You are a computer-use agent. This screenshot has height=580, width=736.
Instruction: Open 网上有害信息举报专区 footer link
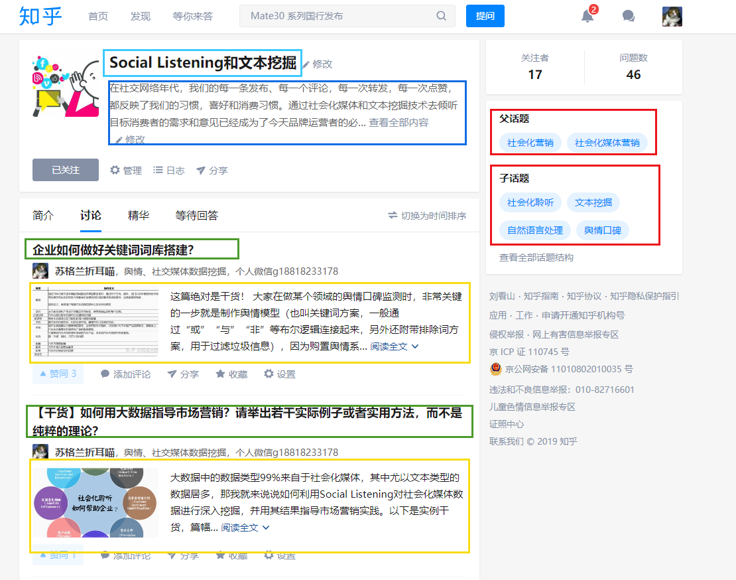576,335
